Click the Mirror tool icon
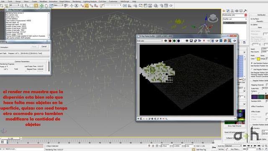Screen dimensions: 268x151 (125, 5)
